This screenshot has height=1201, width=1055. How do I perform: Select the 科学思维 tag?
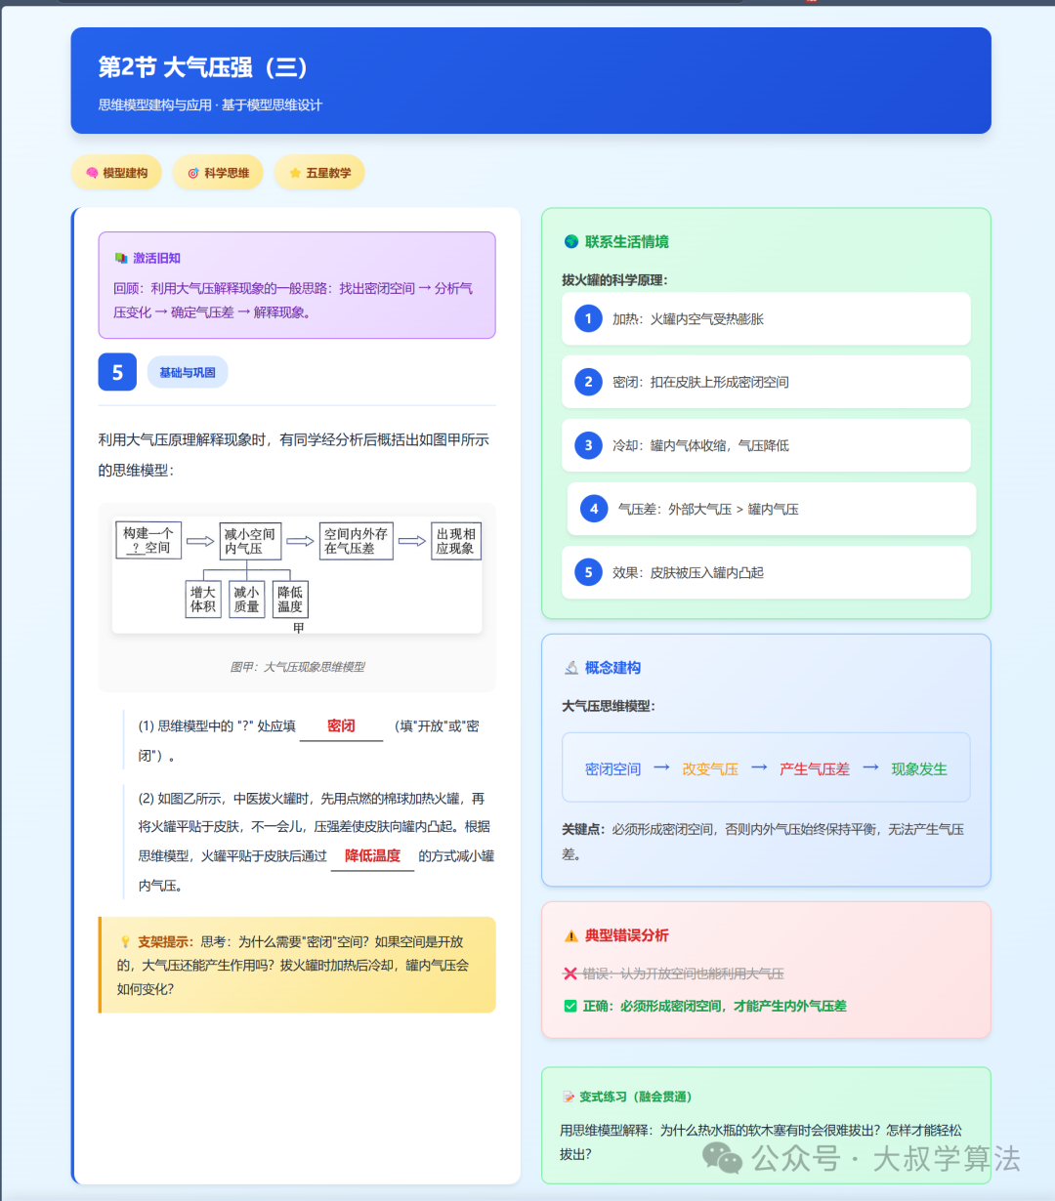click(218, 172)
